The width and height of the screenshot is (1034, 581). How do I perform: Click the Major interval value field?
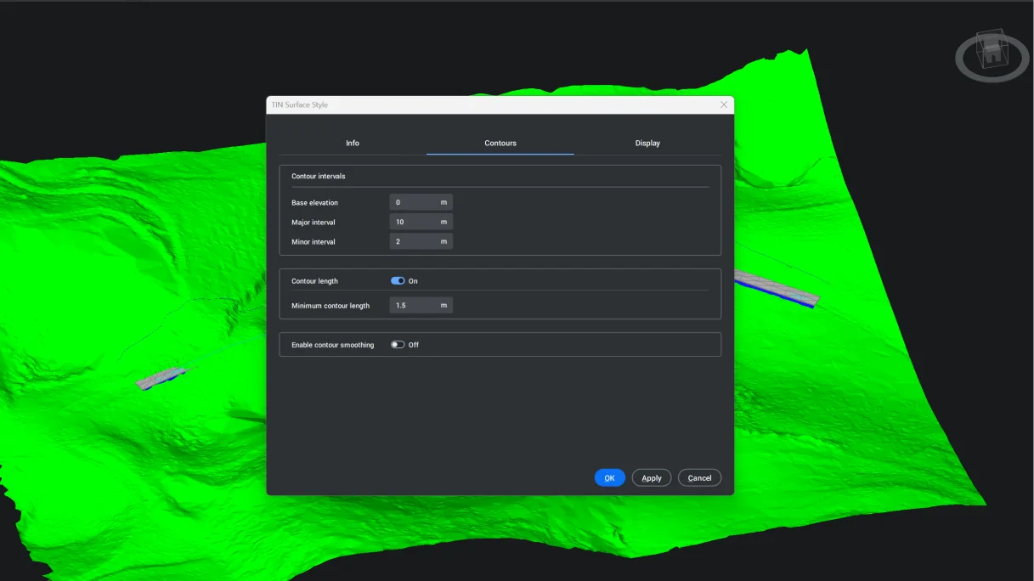[x=421, y=222]
